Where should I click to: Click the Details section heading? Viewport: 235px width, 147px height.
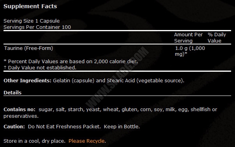point(12,92)
